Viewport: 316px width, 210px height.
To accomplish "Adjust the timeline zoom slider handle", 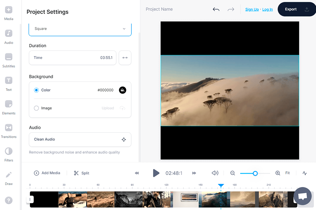I will point(255,173).
